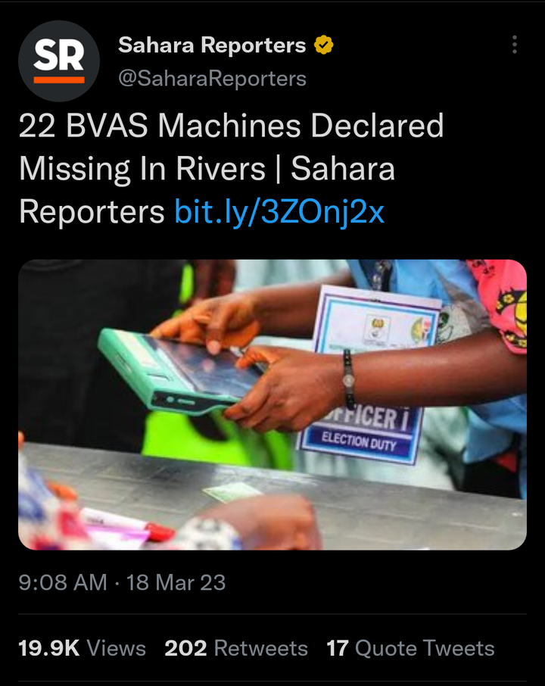The height and width of the screenshot is (686, 545).
Task: Click the orange bar under SR logo
Action: (59, 80)
